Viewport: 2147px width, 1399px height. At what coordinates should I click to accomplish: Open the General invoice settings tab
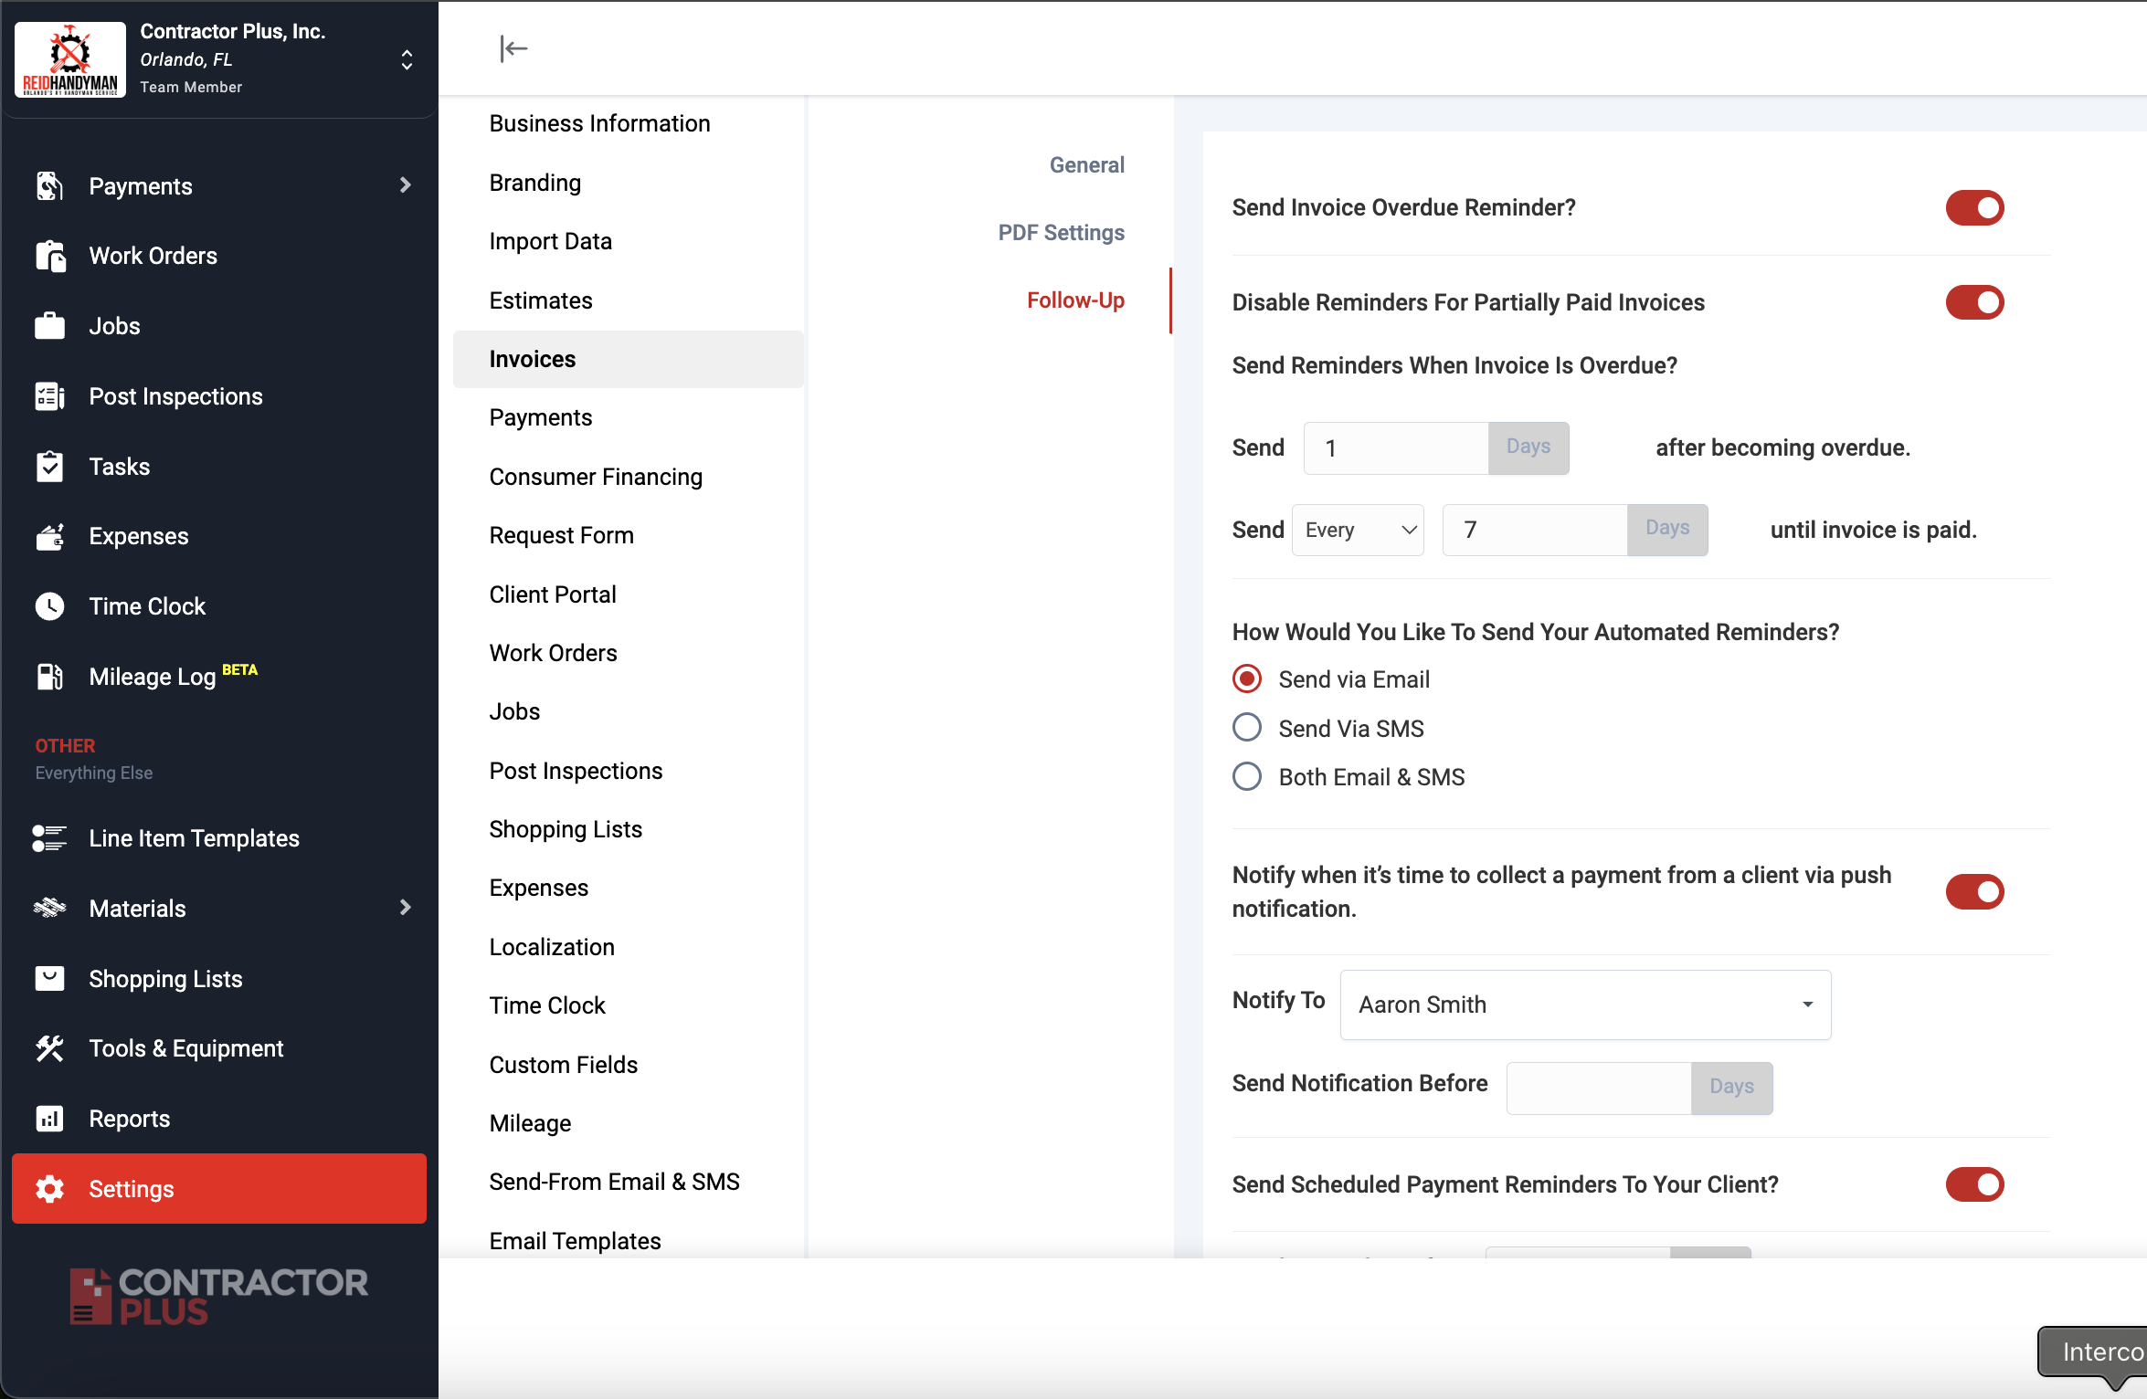(x=1086, y=165)
